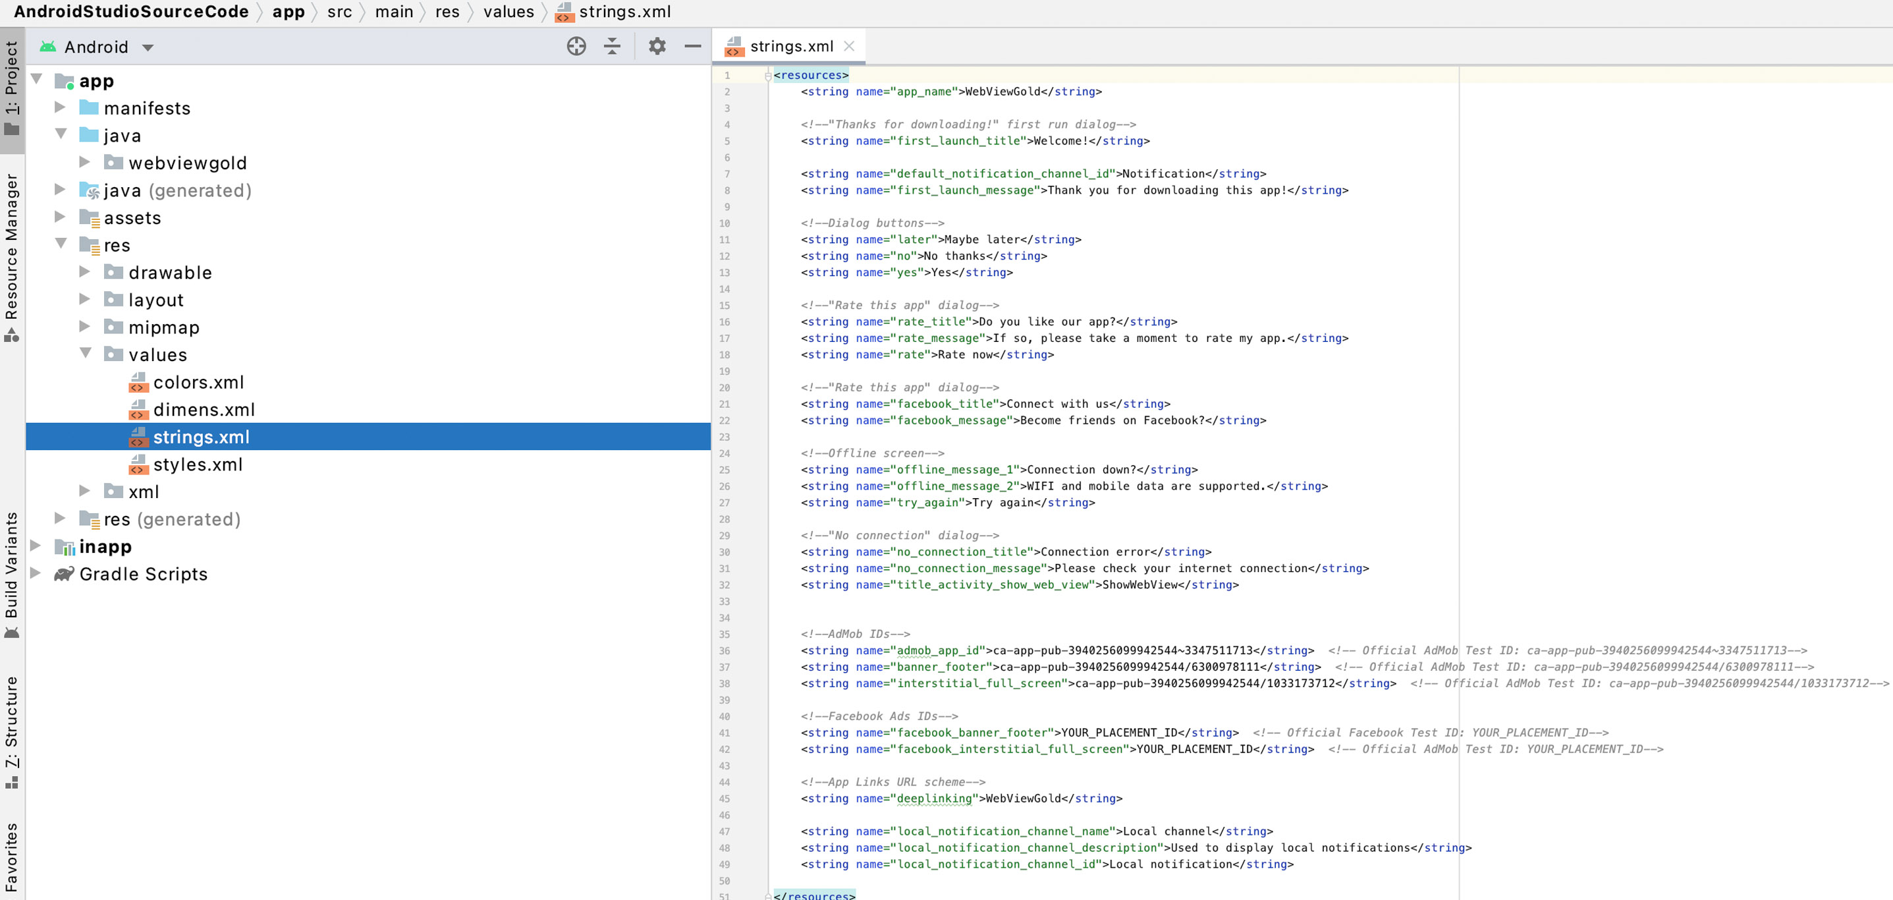Screen dimensions: 1893x900
Task: Click strings.xml in the breadcrumb path
Action: 624,12
